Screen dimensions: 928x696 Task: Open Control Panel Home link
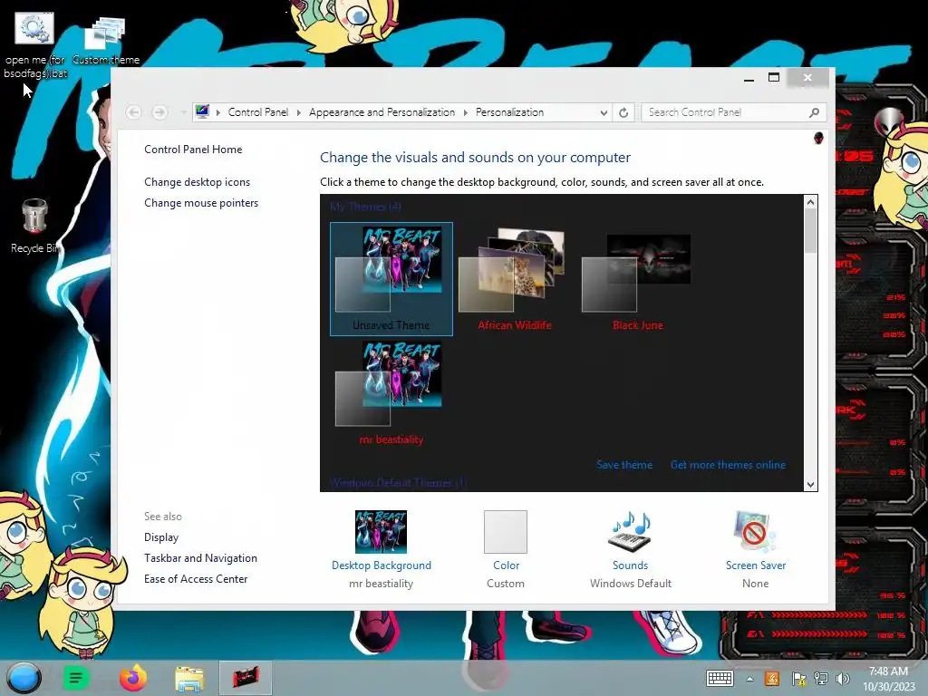click(193, 150)
